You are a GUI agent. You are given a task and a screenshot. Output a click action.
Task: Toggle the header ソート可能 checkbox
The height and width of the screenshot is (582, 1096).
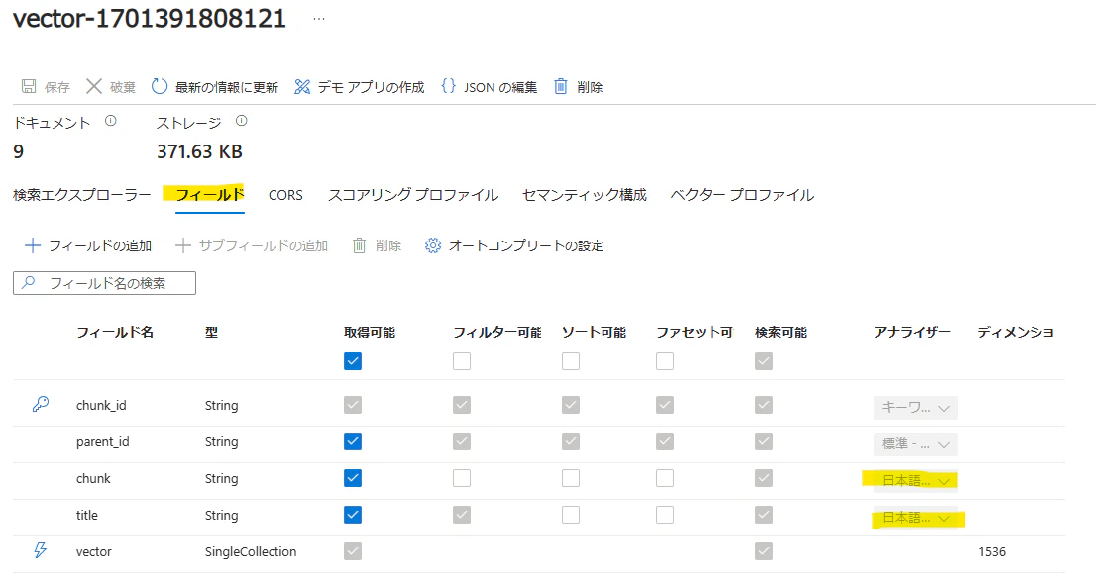tap(571, 361)
